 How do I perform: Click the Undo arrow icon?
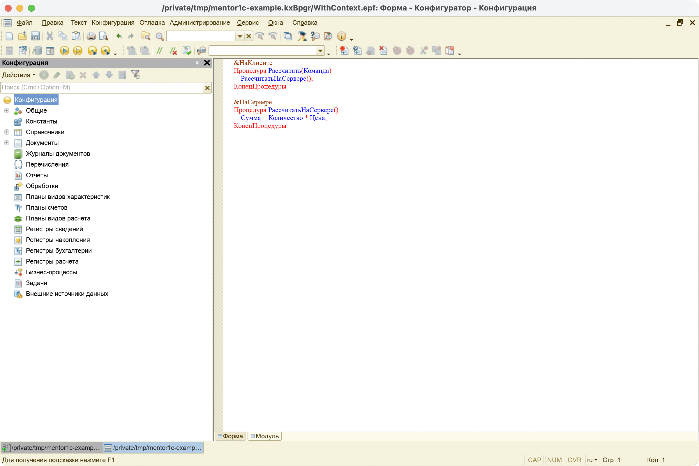pos(119,36)
